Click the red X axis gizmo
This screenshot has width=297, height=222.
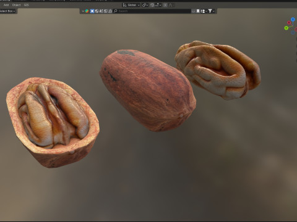point(289,23)
